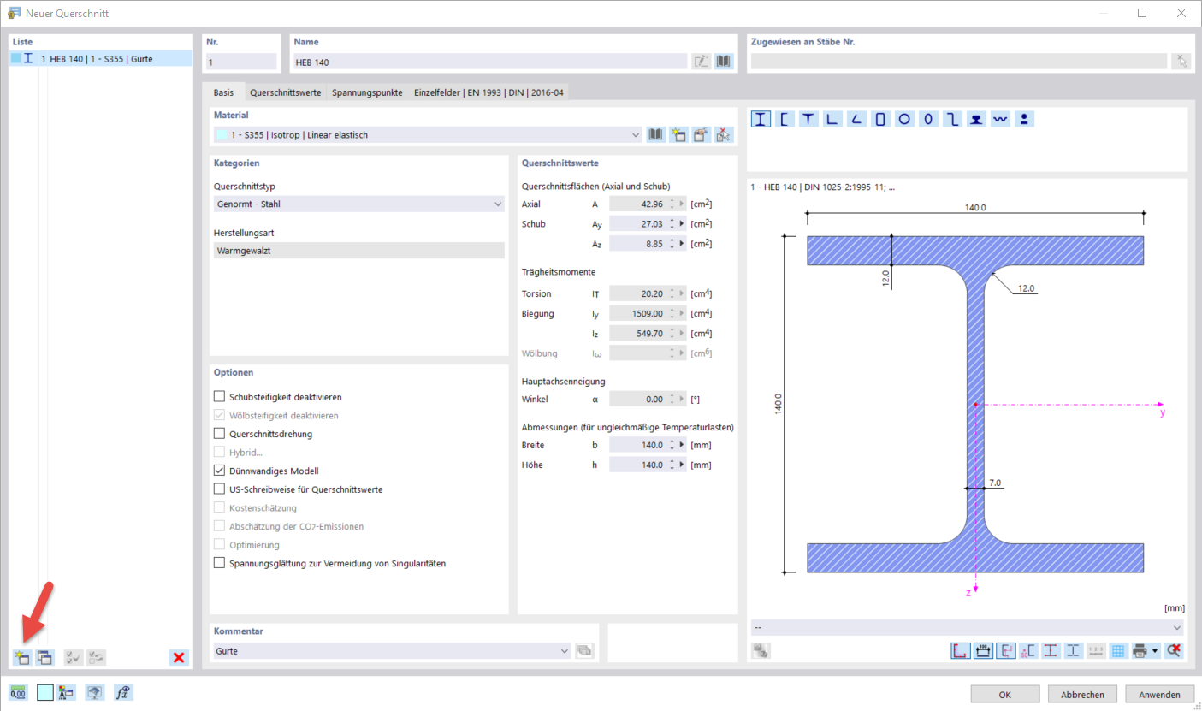1202x711 pixels.
Task: Uncheck Dünnwandiges Modell
Action: pyautogui.click(x=220, y=471)
